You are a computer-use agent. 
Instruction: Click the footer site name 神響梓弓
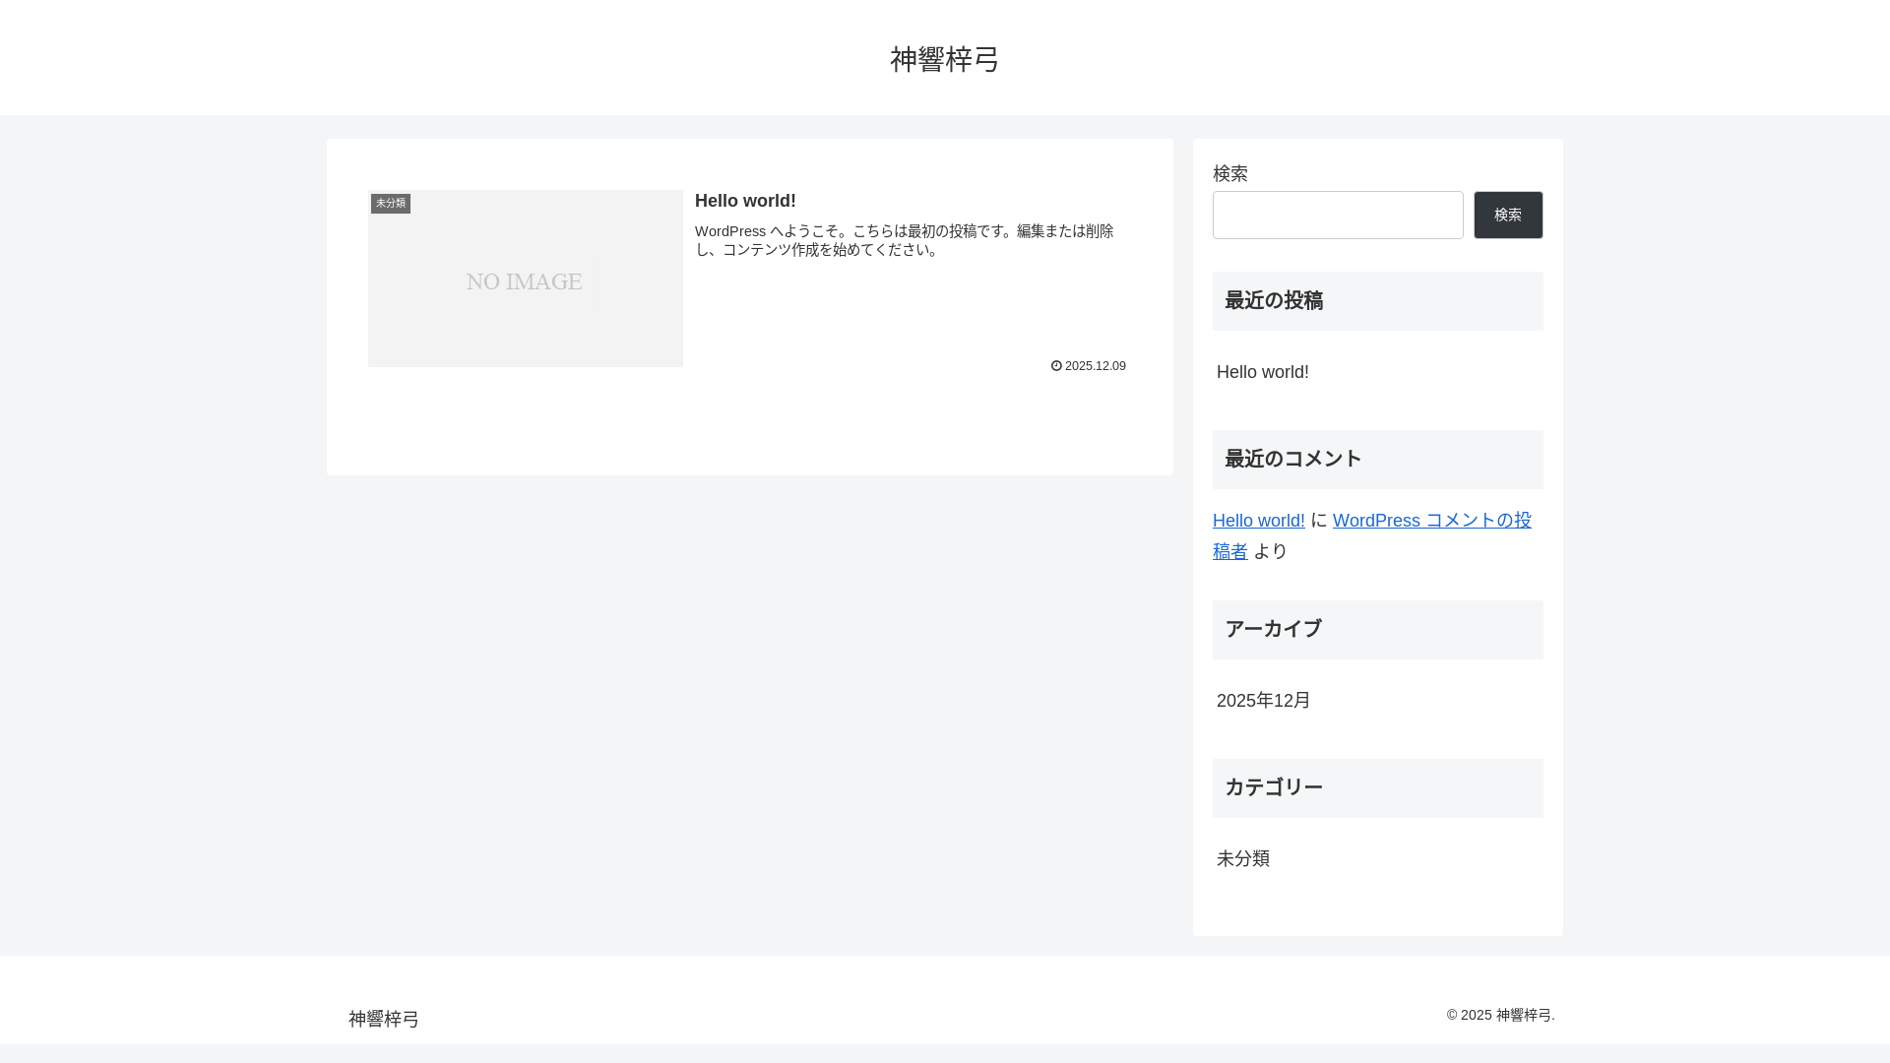tap(384, 1019)
